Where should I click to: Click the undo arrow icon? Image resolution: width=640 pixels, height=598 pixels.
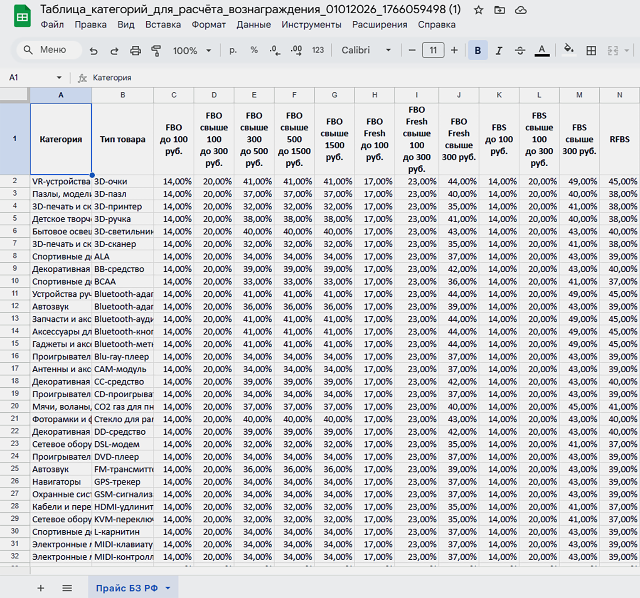pos(94,51)
